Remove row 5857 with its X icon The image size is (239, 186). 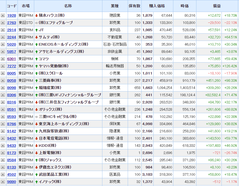coord(3,52)
